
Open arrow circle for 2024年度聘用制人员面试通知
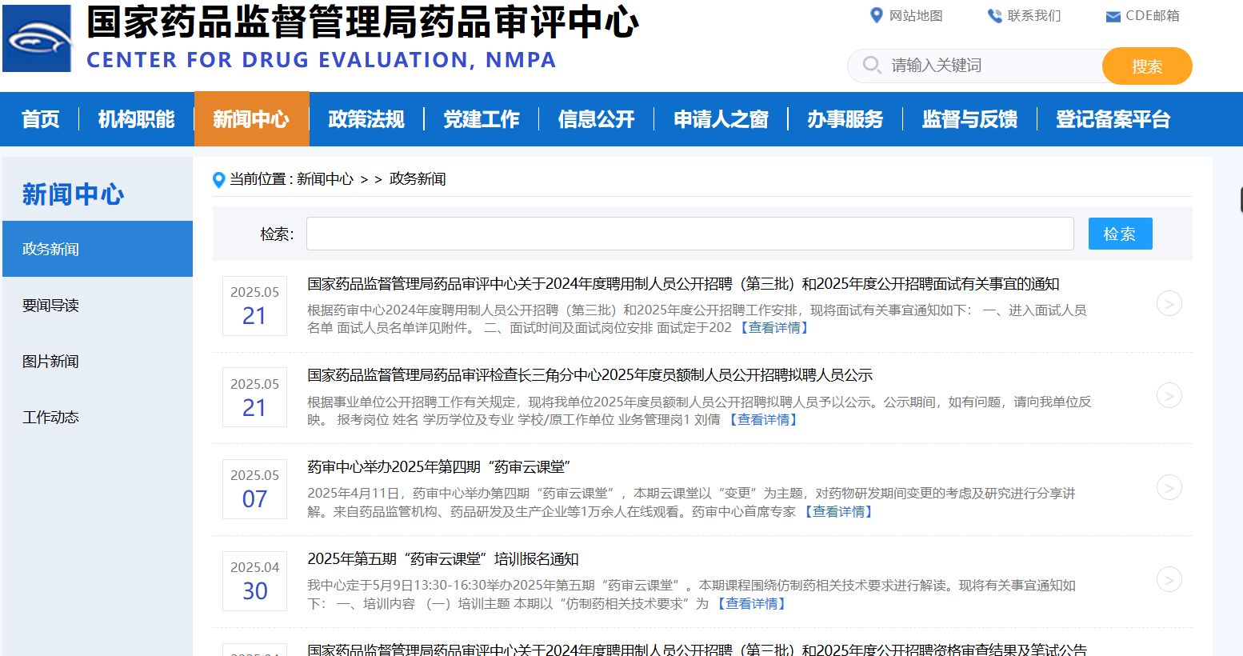(1169, 303)
